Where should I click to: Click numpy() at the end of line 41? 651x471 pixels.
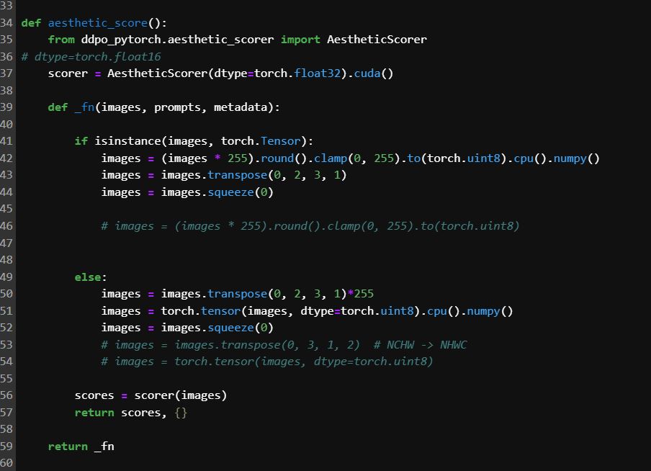click(x=575, y=158)
